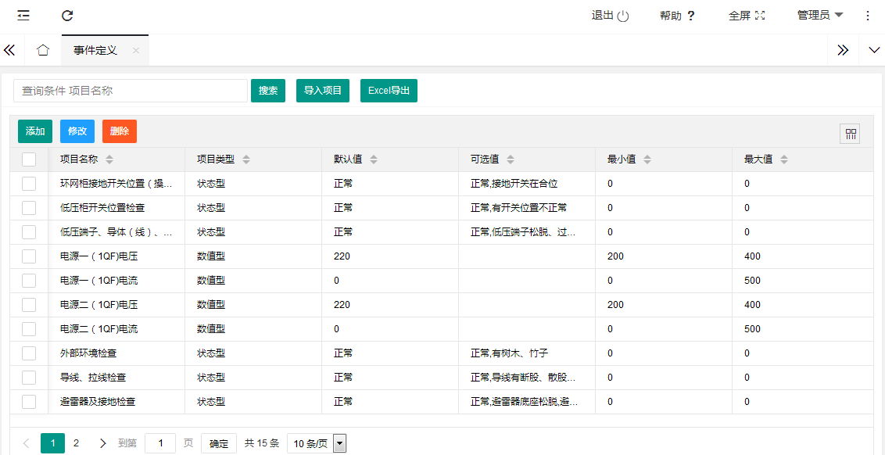885x455 pixels.
Task: Go to page 2
Action: 76,443
